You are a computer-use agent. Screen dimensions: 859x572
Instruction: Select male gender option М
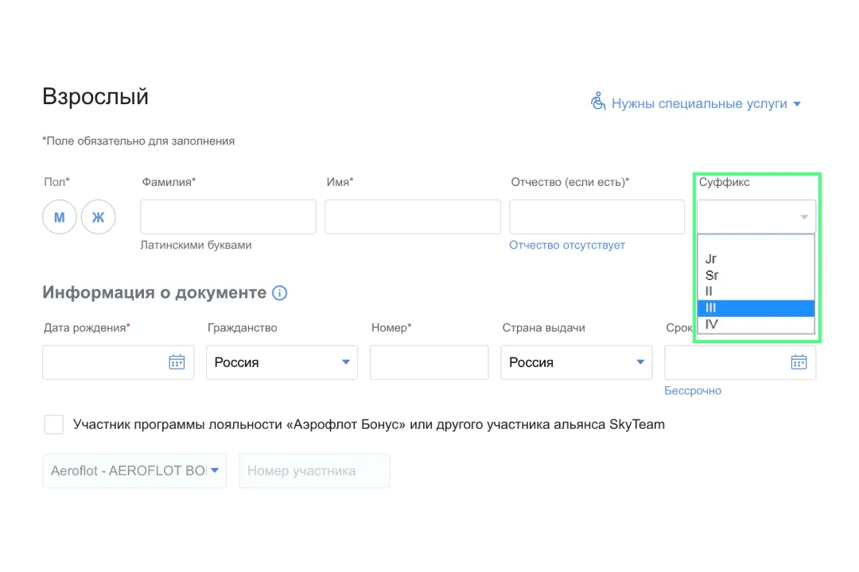point(60,217)
